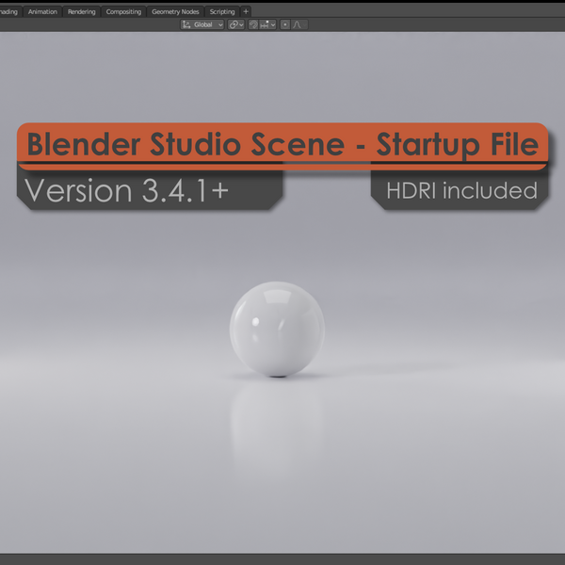The height and width of the screenshot is (565, 565).
Task: Open the transform pivot point dropdown
Action: point(236,24)
